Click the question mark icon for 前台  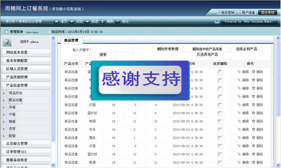click(x=118, y=22)
